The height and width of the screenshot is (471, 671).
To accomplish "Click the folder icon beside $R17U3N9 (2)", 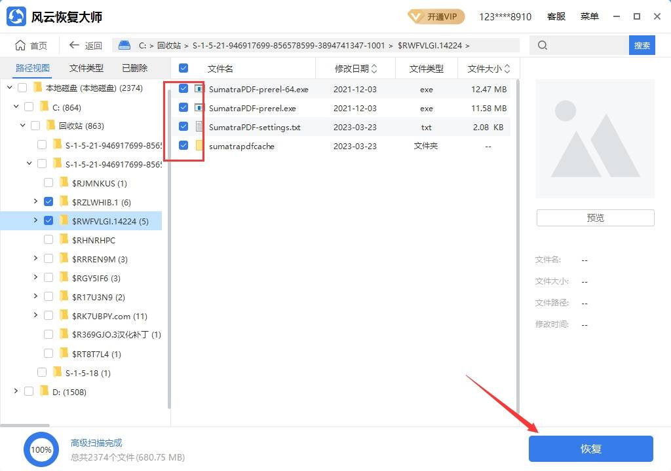I will 64,296.
